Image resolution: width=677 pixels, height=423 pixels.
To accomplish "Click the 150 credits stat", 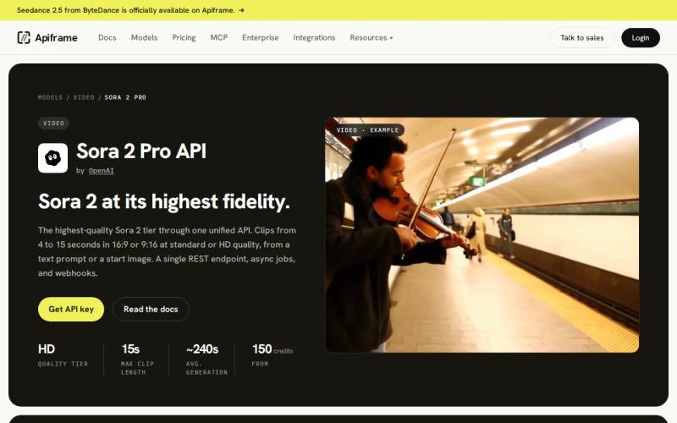I will (x=272, y=355).
